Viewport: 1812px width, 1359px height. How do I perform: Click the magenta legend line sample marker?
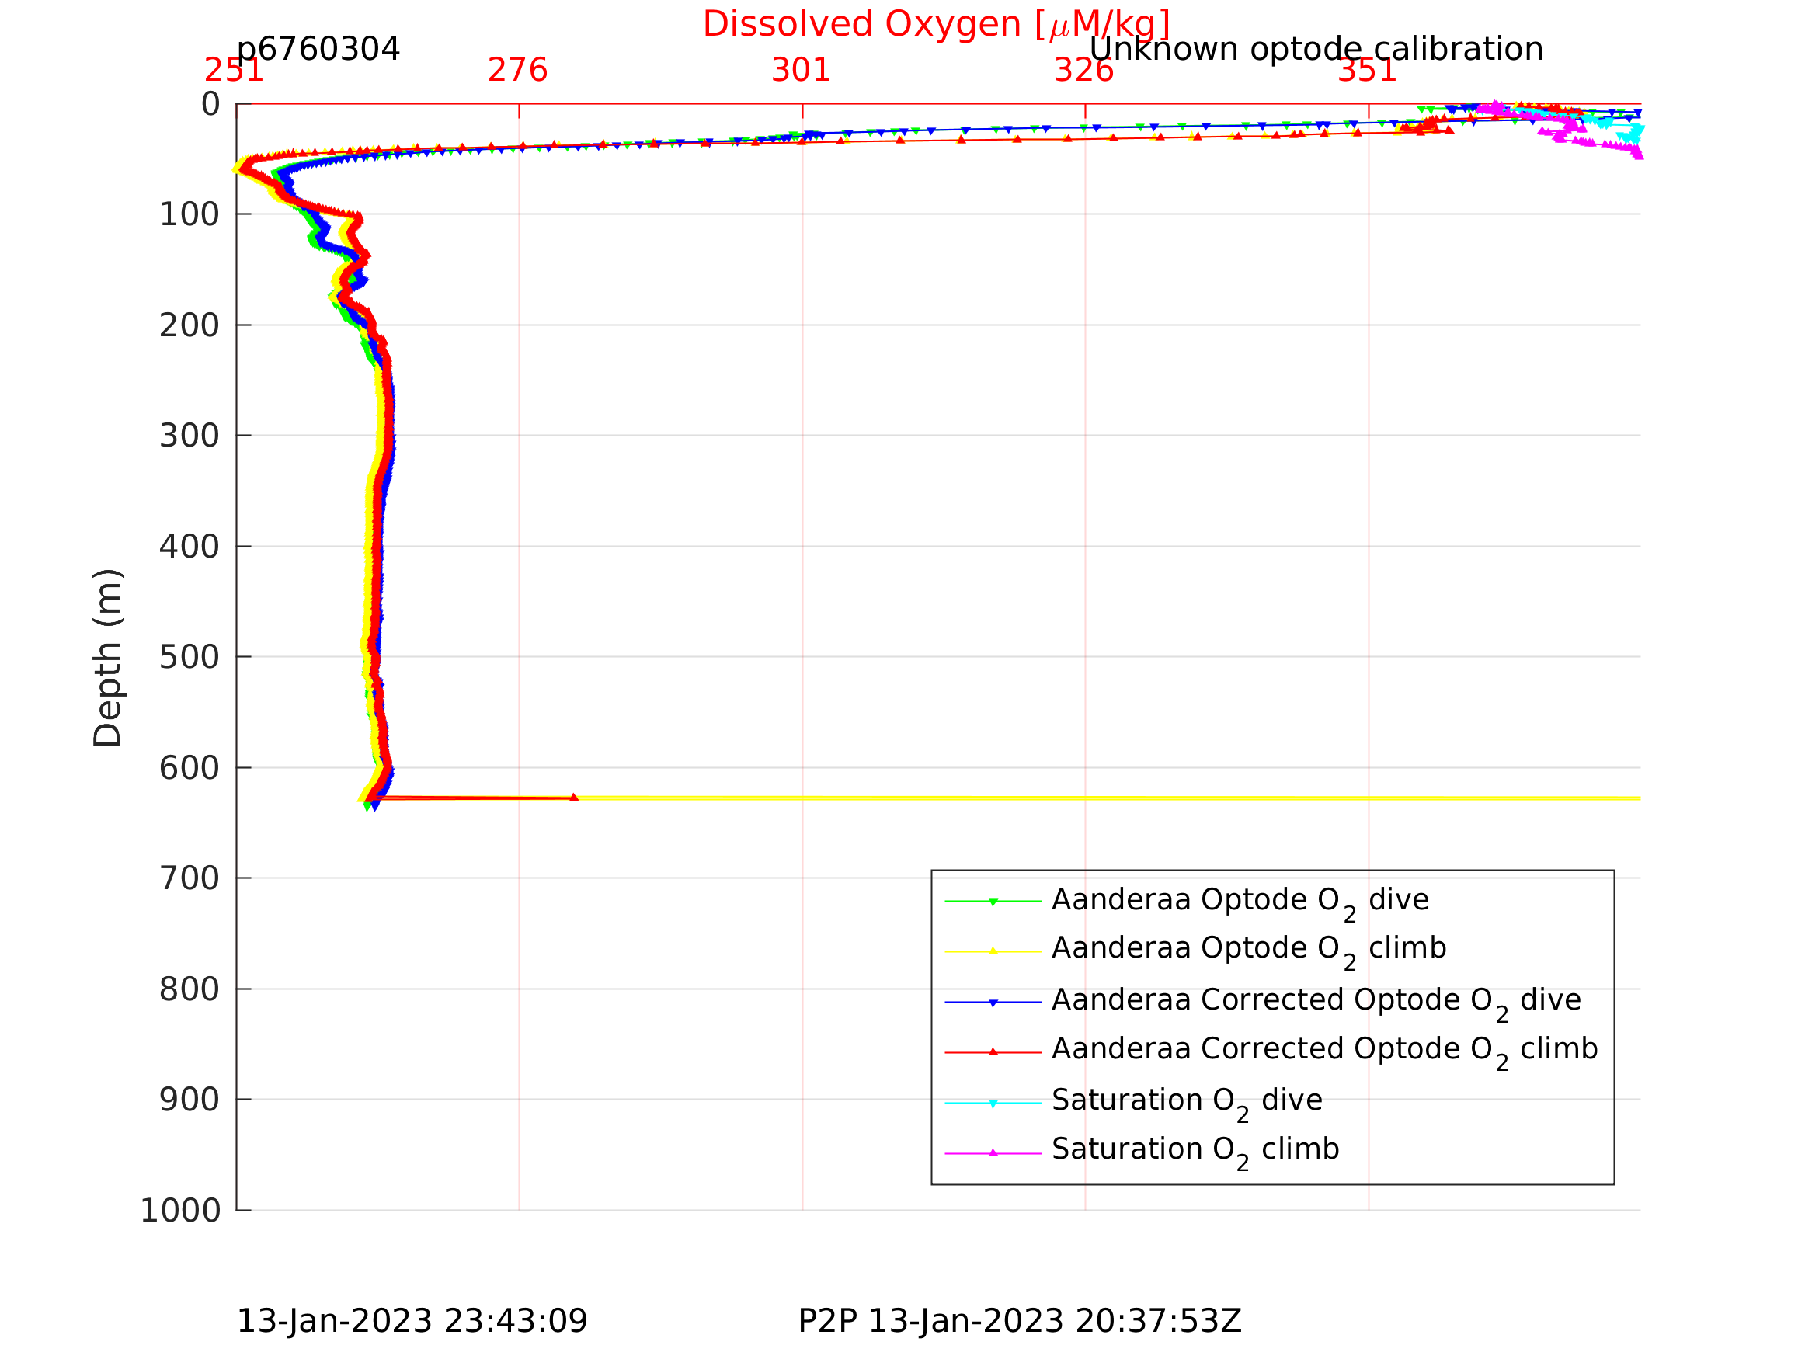click(x=993, y=1152)
